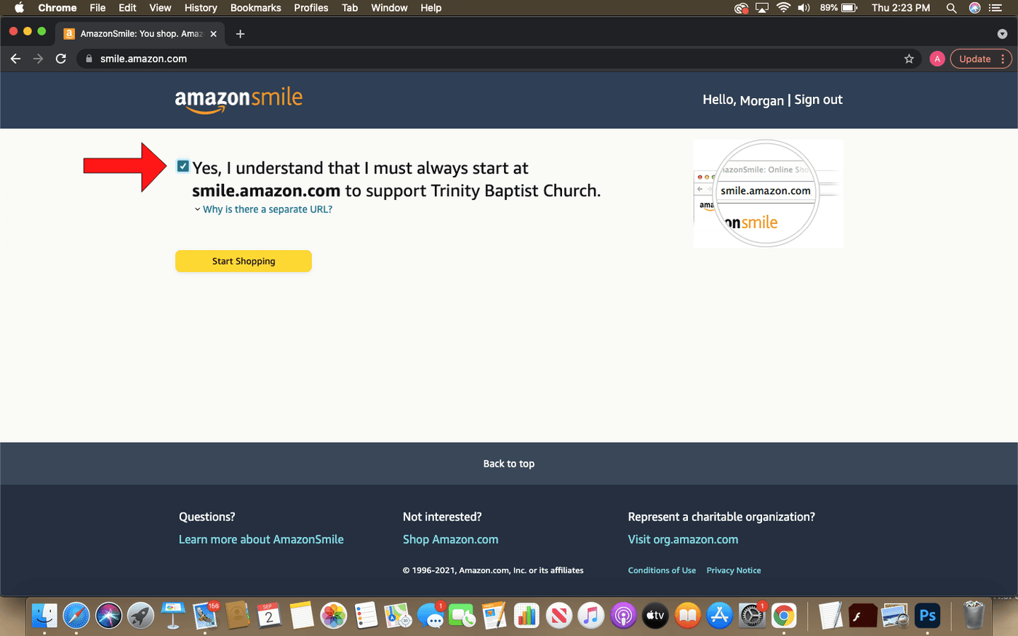Viewport: 1018px width, 636px height.
Task: Open the History menu
Action: (201, 8)
